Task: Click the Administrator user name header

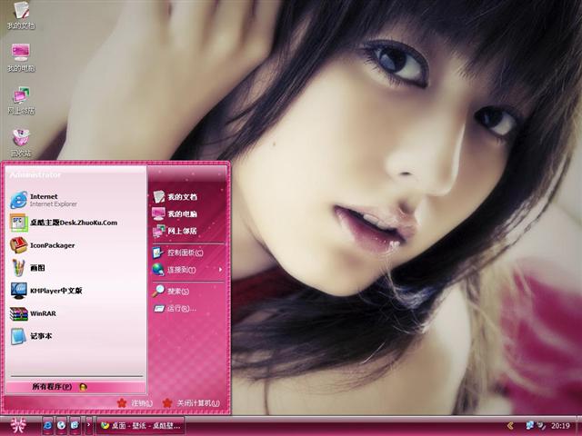Action: pos(35,174)
